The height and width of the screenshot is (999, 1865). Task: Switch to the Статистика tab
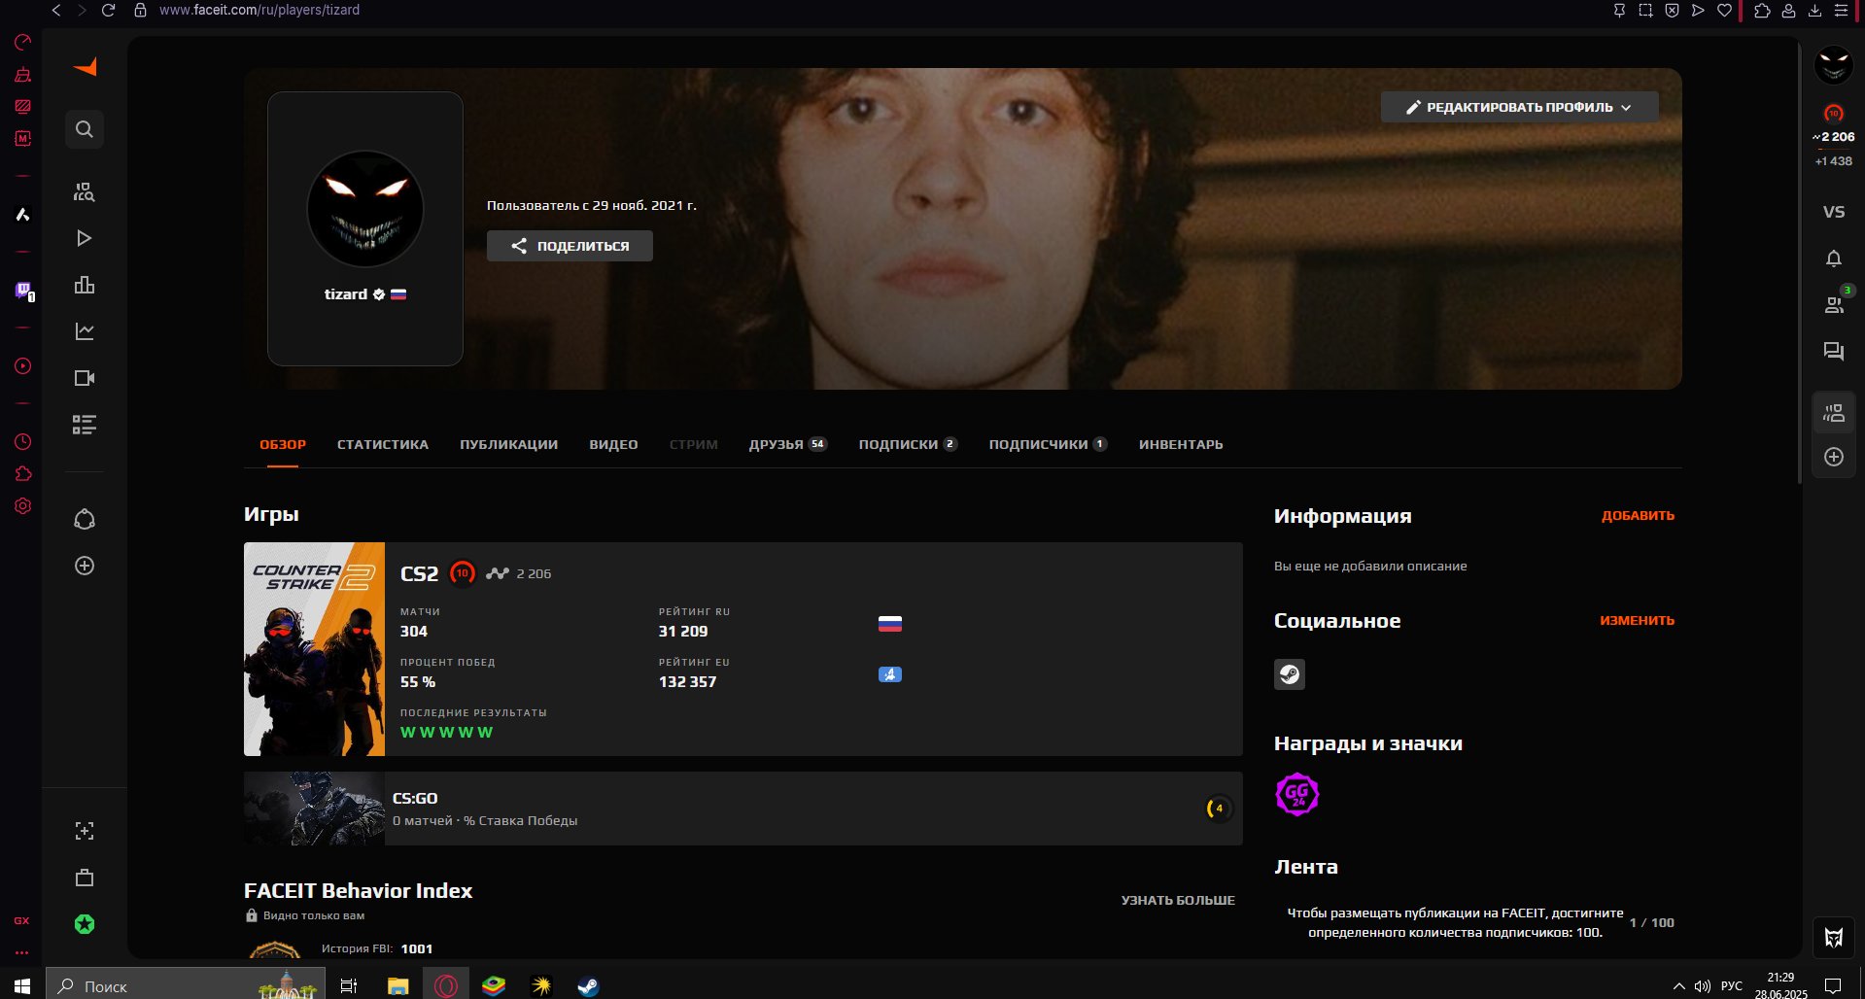pos(383,444)
